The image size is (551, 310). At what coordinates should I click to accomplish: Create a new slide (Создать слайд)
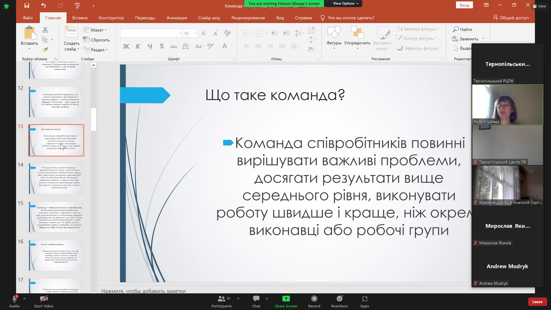coord(71,38)
